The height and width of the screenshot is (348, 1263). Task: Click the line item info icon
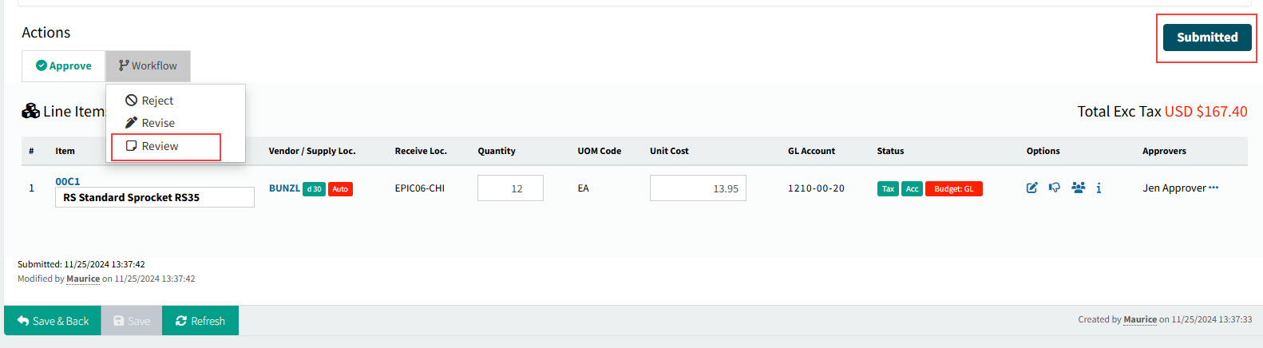[1099, 188]
